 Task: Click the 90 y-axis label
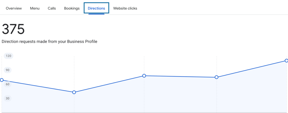coord(8,70)
